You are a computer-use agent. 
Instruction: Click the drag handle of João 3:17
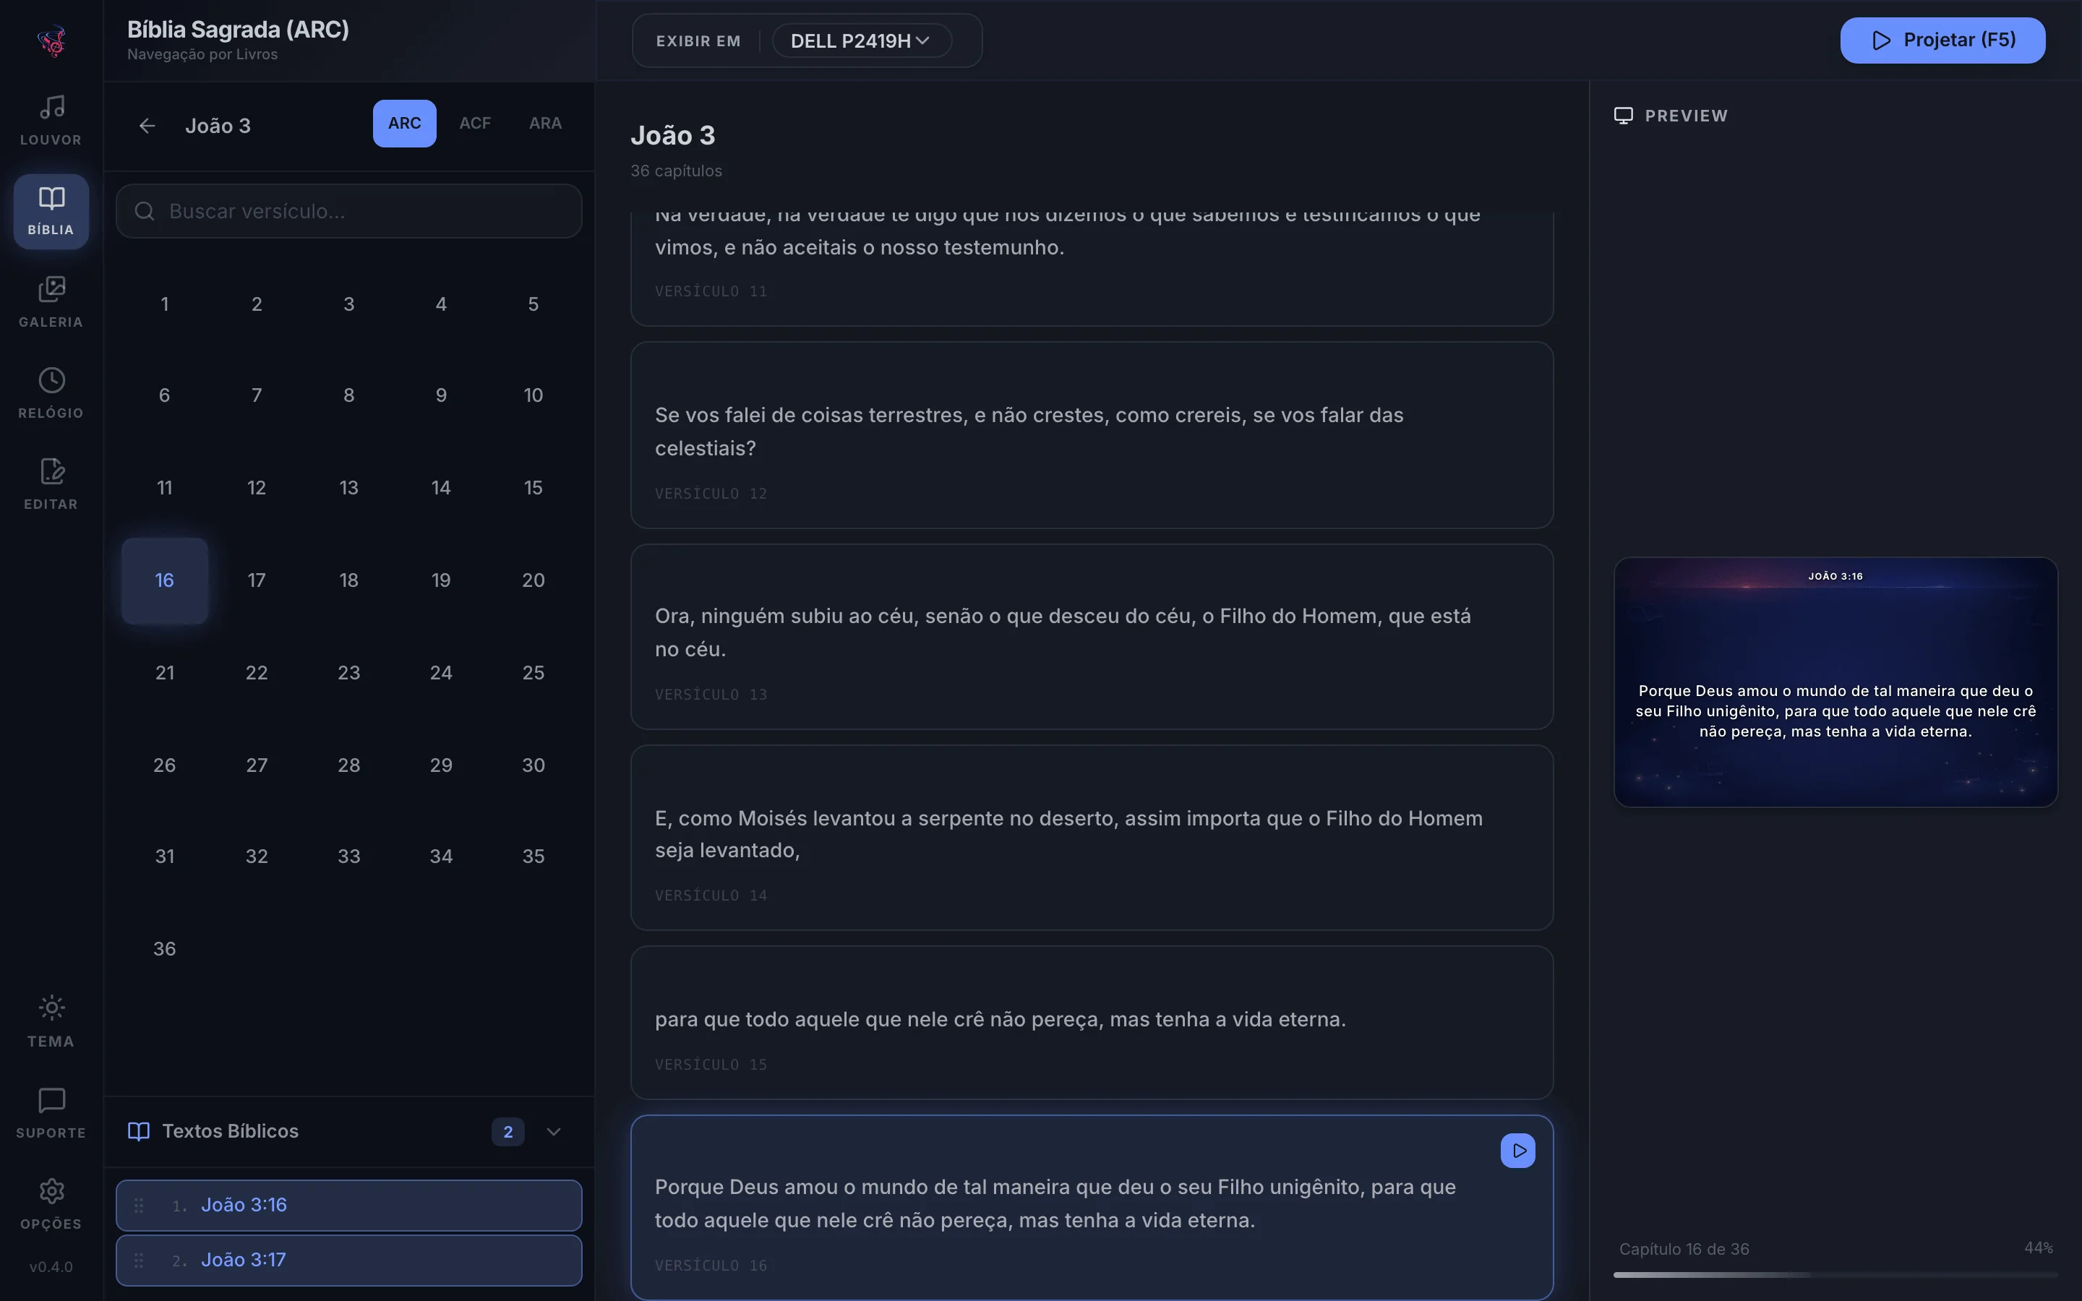pos(139,1260)
